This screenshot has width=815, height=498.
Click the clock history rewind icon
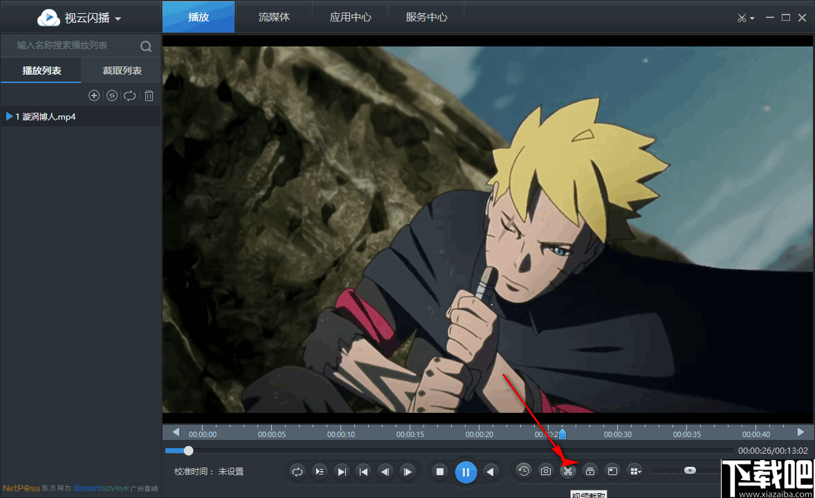524,471
